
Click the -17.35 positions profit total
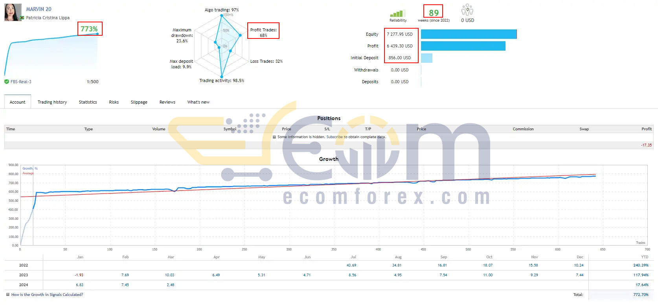[x=646, y=145]
